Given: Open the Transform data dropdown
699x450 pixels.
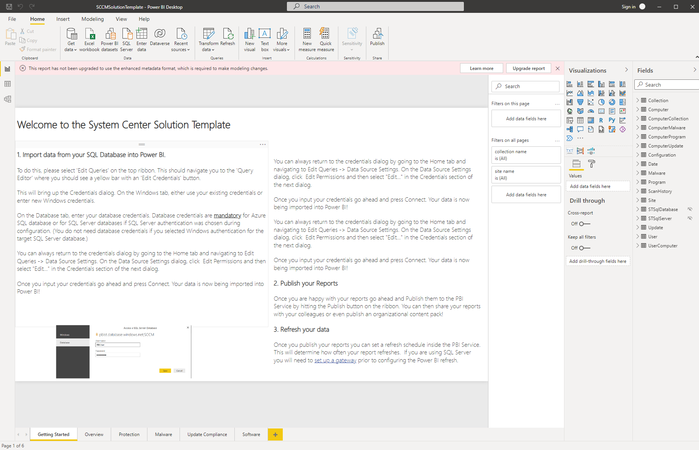Looking at the screenshot, I should point(208,40).
